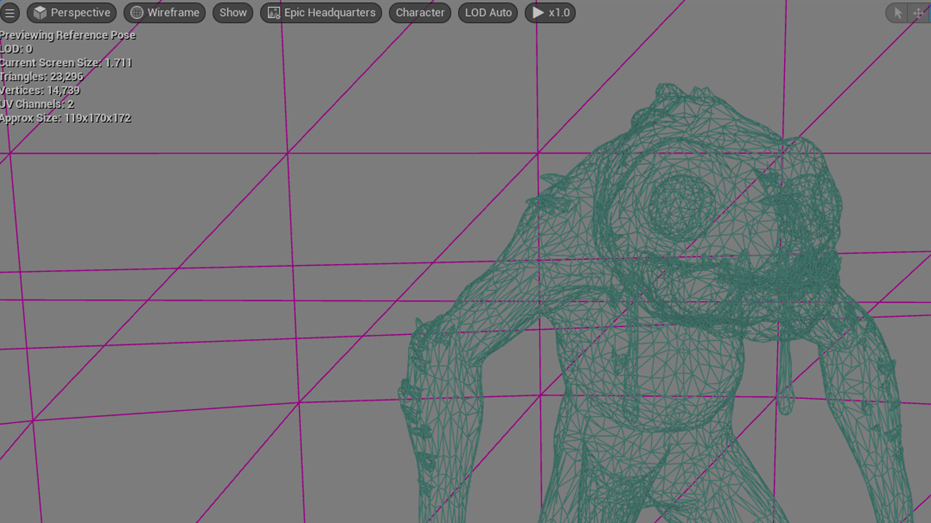
Task: Open the Wireframe view mode dropdown
Action: pyautogui.click(x=165, y=13)
